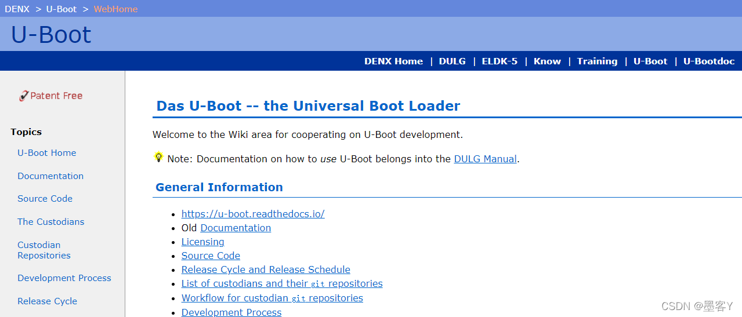Select Custodian Repositories in sidebar

[44, 250]
